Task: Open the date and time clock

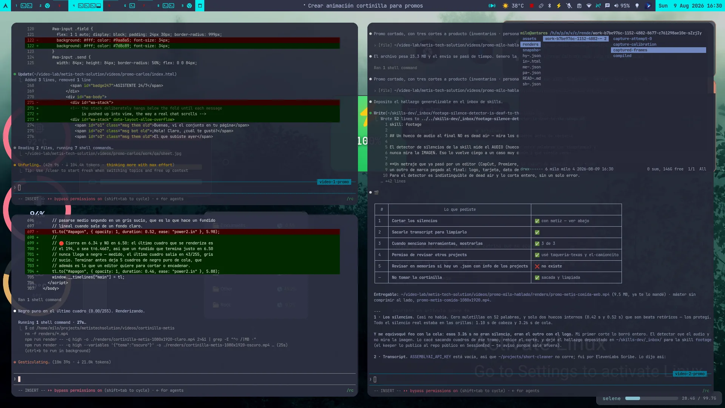Action: 690,6
